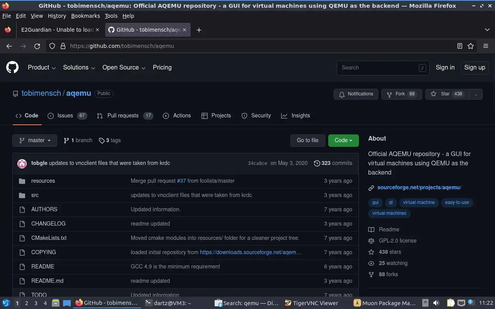Open a new tab with plus icon

tap(199, 30)
